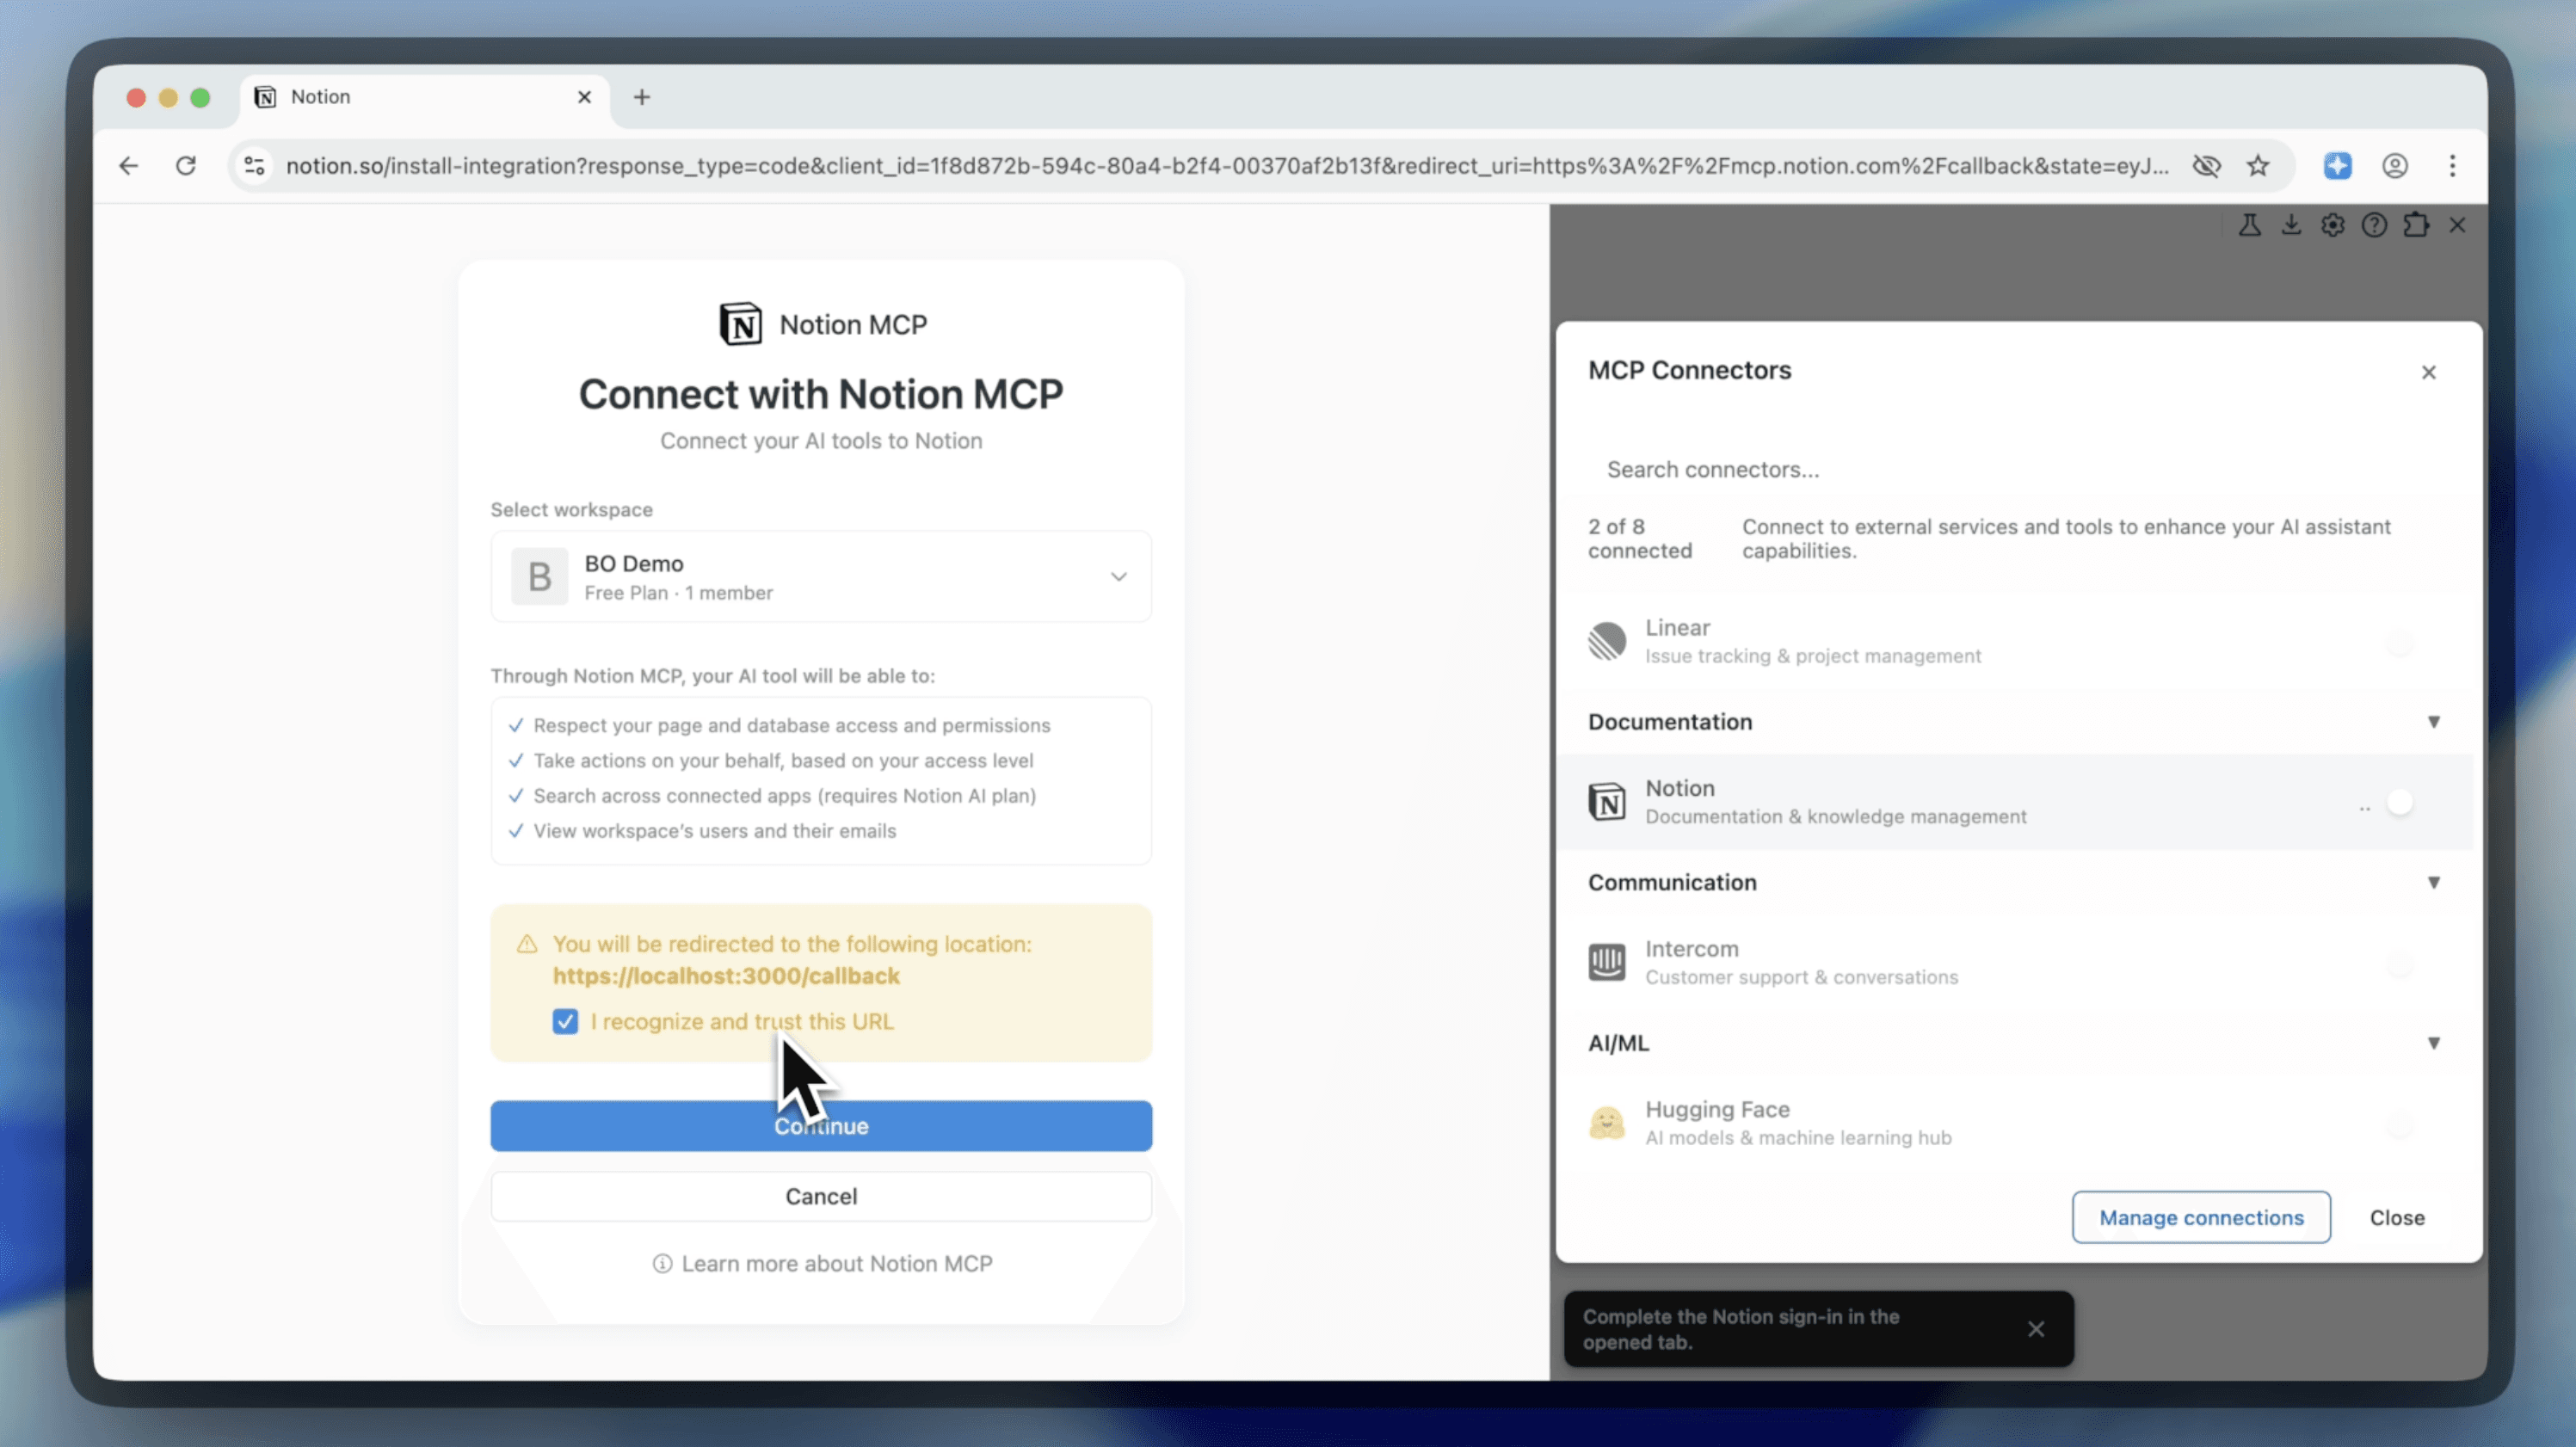The width and height of the screenshot is (2576, 1447).
Task: Click Manage connections button
Action: 2201,1217
